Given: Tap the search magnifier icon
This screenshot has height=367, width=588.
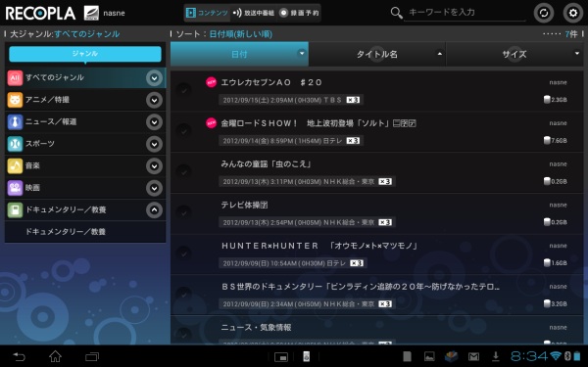Looking at the screenshot, I should (396, 13).
